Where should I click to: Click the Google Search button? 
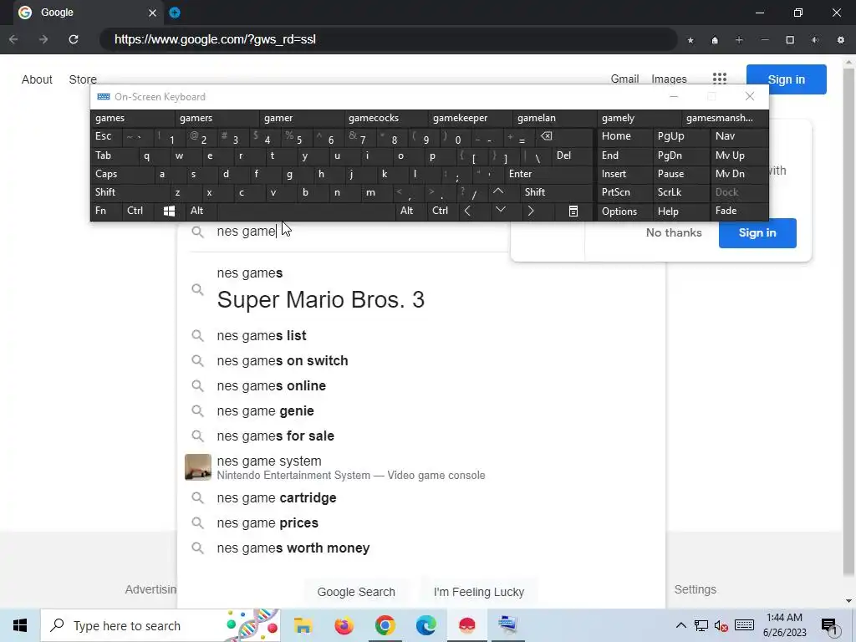click(x=356, y=593)
